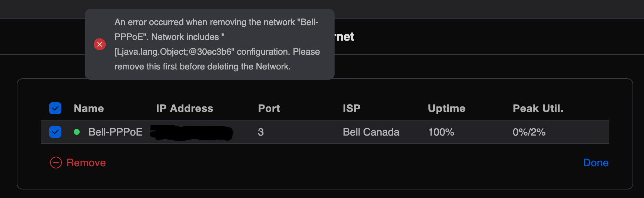Click the red error icon in the notification

pos(99,44)
